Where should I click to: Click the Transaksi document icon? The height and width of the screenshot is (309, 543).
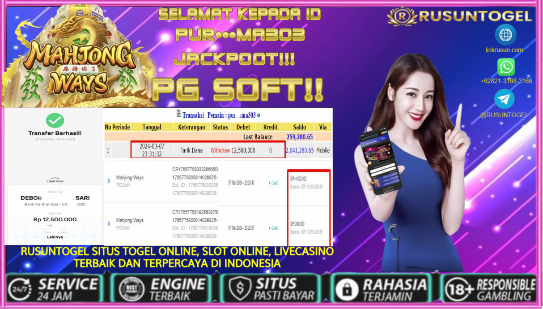[178, 114]
